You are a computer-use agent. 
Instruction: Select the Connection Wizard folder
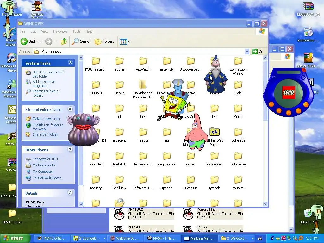point(238,66)
